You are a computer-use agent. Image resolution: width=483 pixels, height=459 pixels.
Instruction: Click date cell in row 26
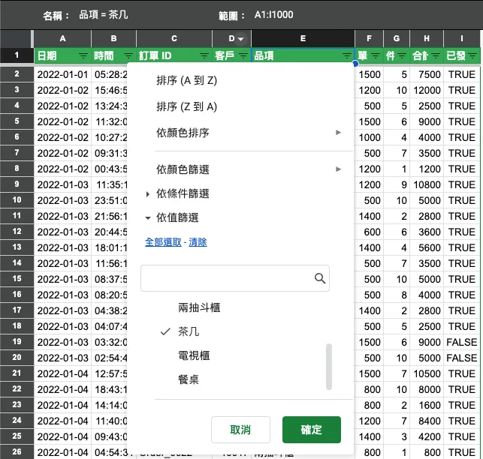[62, 452]
